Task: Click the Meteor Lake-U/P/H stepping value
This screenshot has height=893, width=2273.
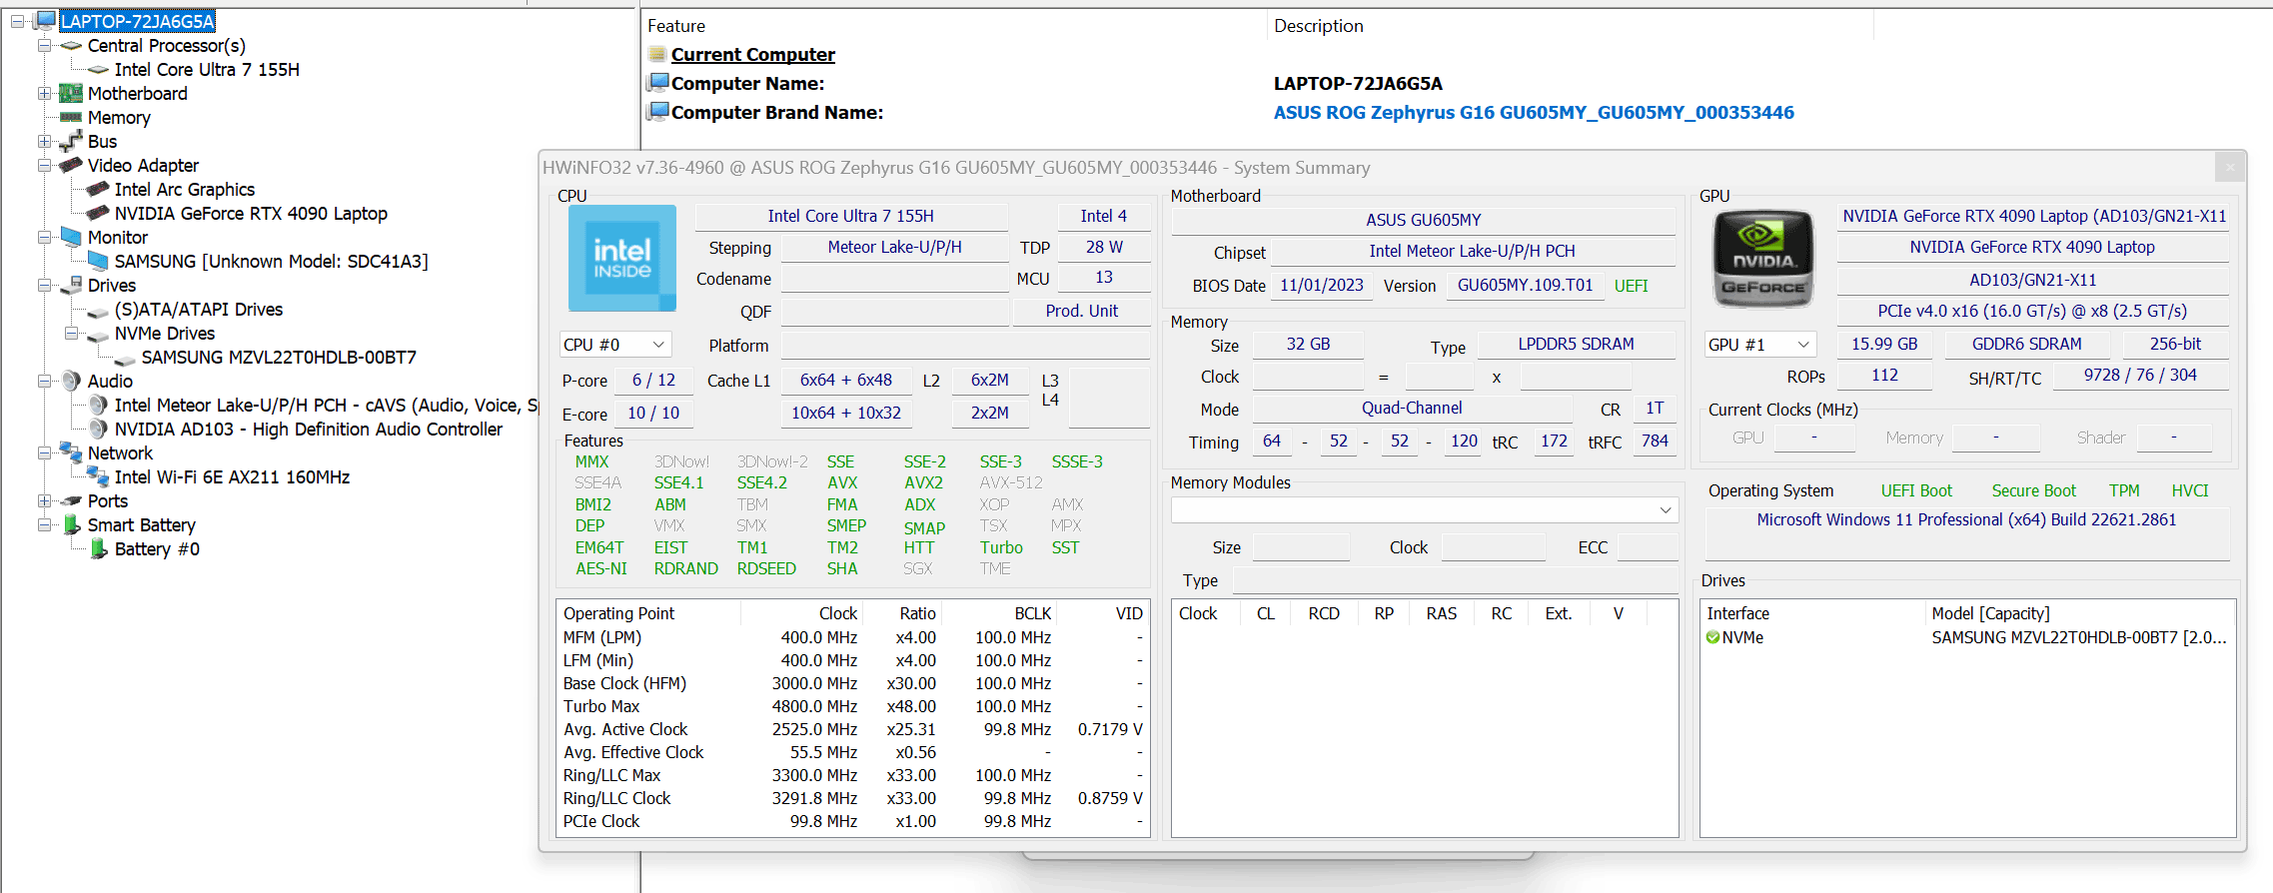Action: pyautogui.click(x=895, y=247)
